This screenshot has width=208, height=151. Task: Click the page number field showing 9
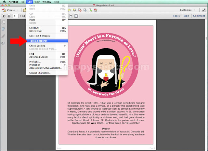pyautogui.click(x=15, y=16)
